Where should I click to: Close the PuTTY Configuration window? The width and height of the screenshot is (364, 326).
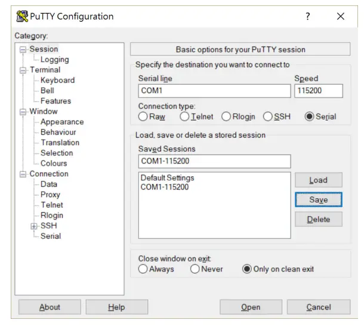tap(341, 16)
